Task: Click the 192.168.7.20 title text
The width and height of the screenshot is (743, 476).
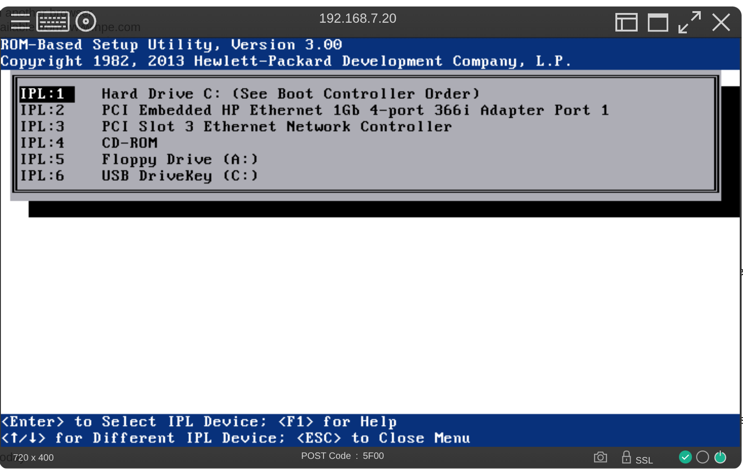Action: [357, 19]
